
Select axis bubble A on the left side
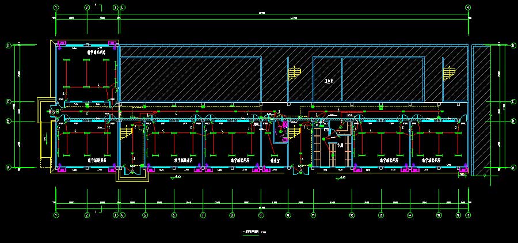pyautogui.click(x=8, y=168)
